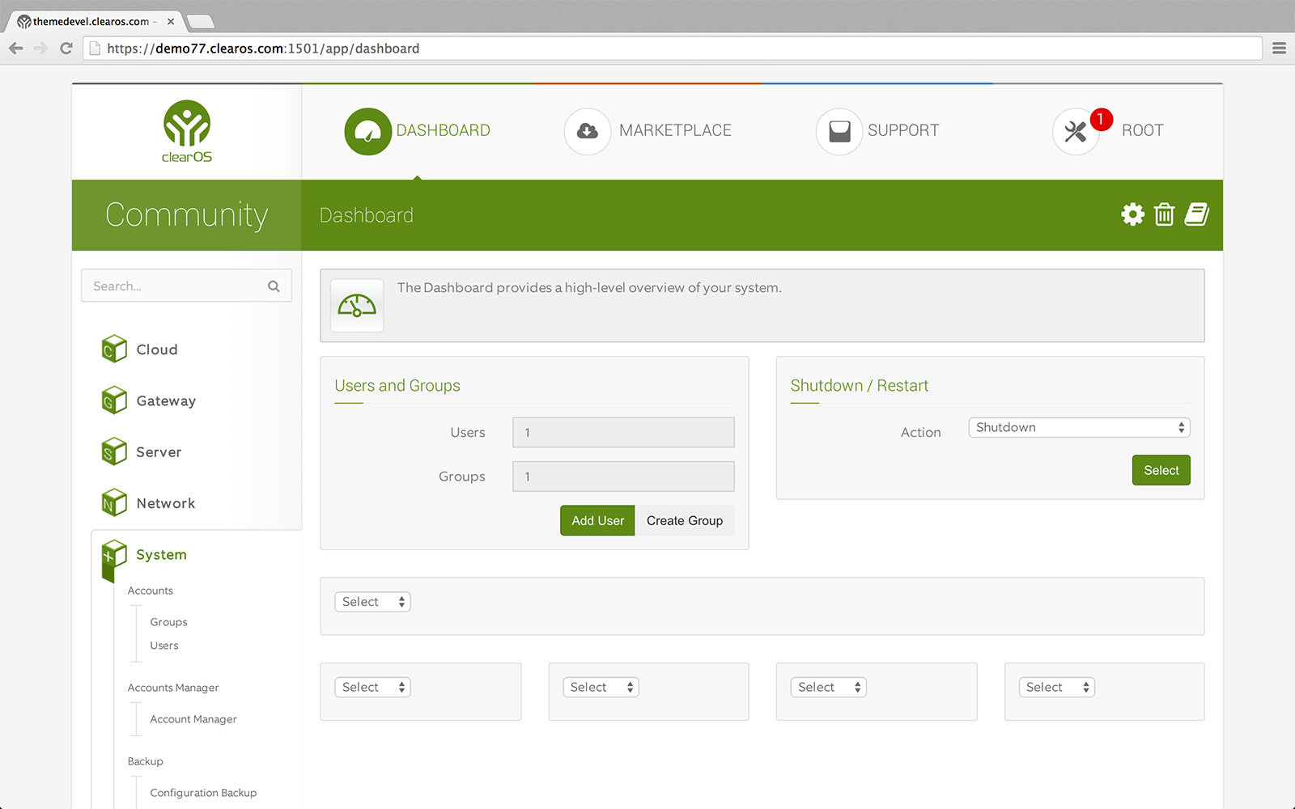Click in the Search input field
The image size is (1295, 809).
pos(186,286)
